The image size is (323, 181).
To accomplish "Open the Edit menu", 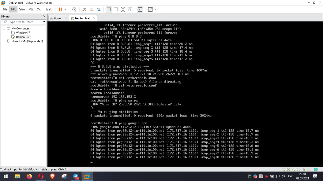I will (13, 9).
